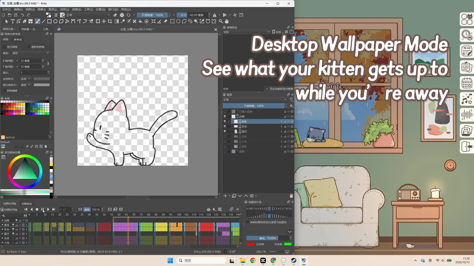474x266 pixels.
Task: Uncheck 仅在当前标签内搜索 checkbox
Action: (x=267, y=89)
